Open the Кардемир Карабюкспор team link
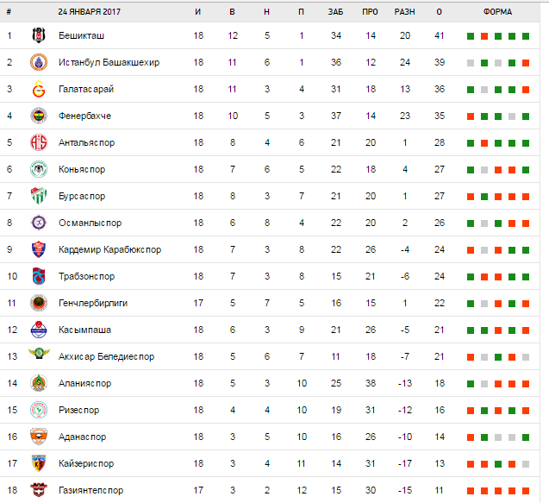The height and width of the screenshot is (503, 549). pos(109,250)
